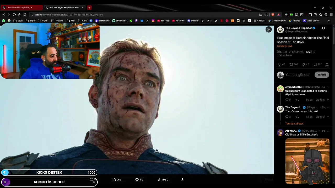Open the Netflix bookmark icon
335x188 pixels.
point(221,21)
